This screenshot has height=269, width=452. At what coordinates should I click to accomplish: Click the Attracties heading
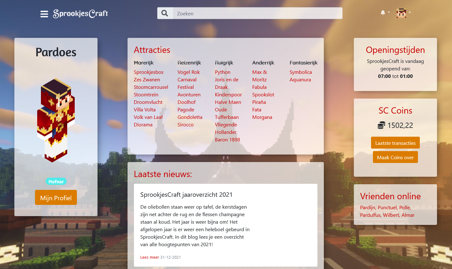click(152, 50)
